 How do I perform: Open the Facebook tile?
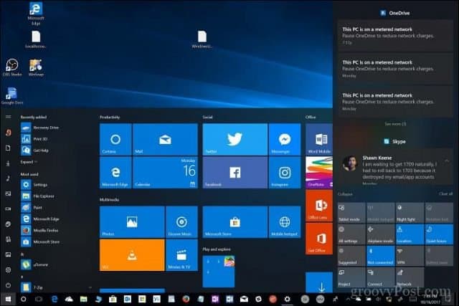tap(235, 172)
